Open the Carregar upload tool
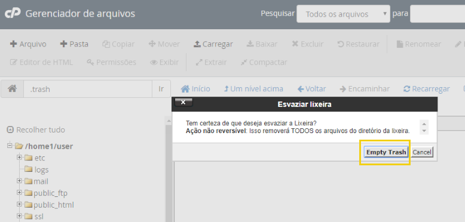465x222 pixels. pos(213,44)
